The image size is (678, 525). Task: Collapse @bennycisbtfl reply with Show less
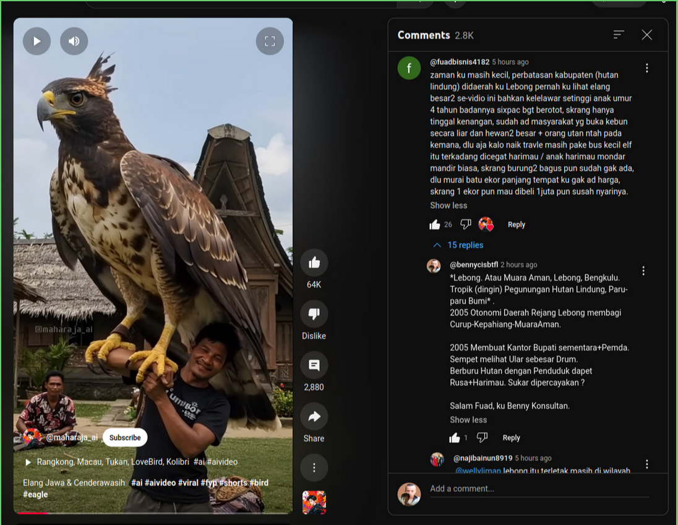[x=468, y=420]
